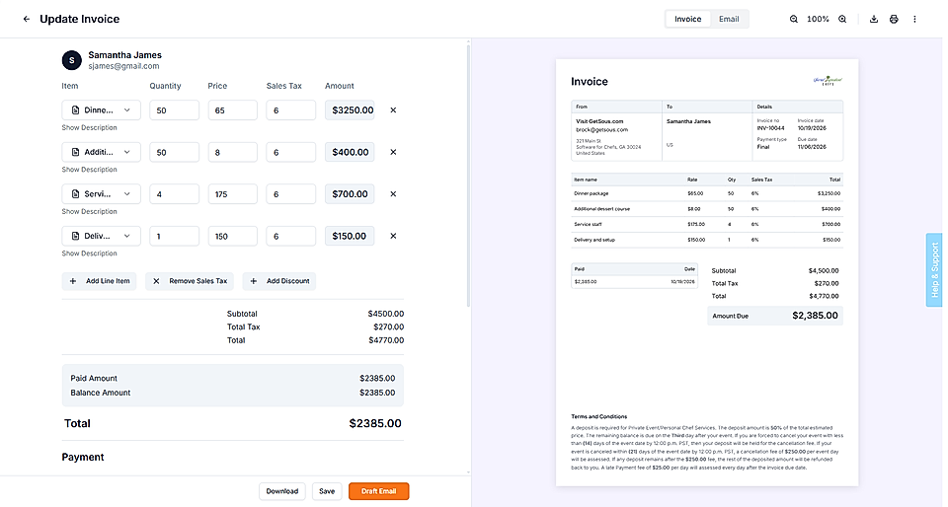Click the Total Tax $270.00 value in the form
This screenshot has height=507, width=948.
[x=389, y=326]
